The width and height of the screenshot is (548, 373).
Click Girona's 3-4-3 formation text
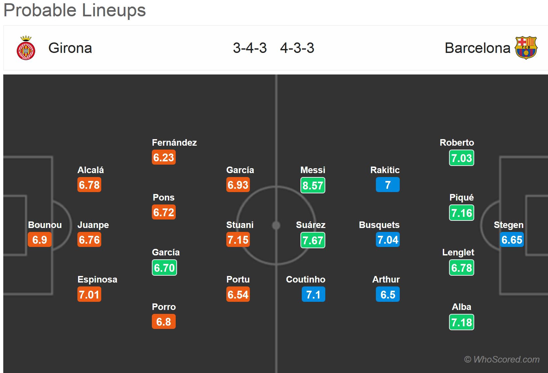coord(250,48)
